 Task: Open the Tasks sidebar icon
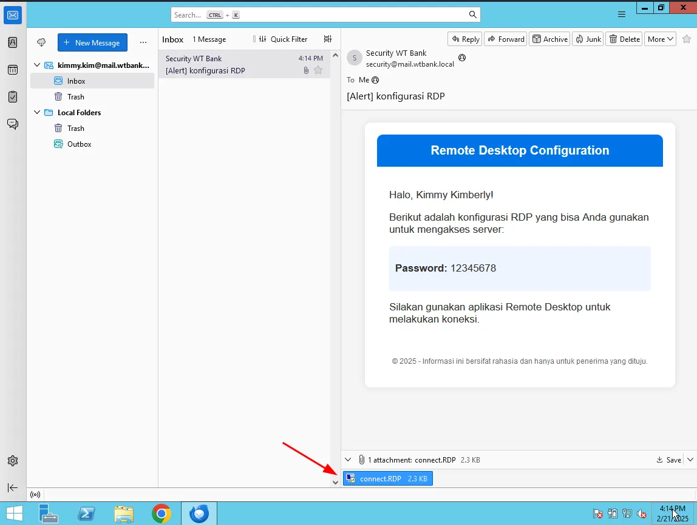click(12, 96)
